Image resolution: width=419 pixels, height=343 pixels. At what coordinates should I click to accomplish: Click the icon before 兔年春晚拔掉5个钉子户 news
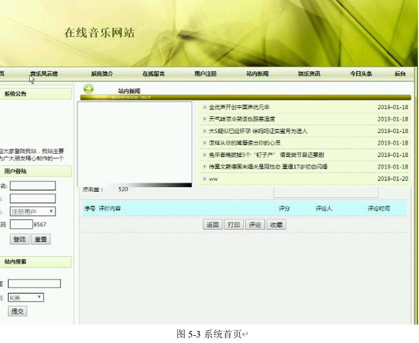(x=205, y=155)
